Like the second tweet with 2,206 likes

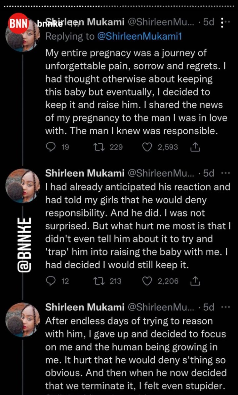coord(147,281)
